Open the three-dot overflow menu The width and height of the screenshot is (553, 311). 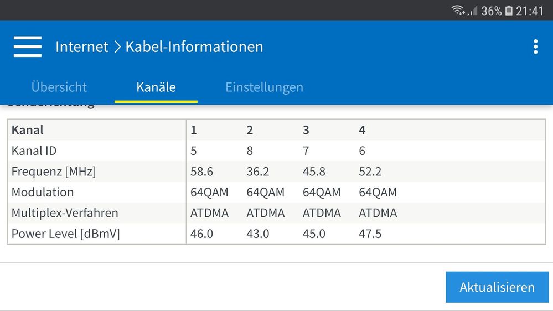(535, 46)
